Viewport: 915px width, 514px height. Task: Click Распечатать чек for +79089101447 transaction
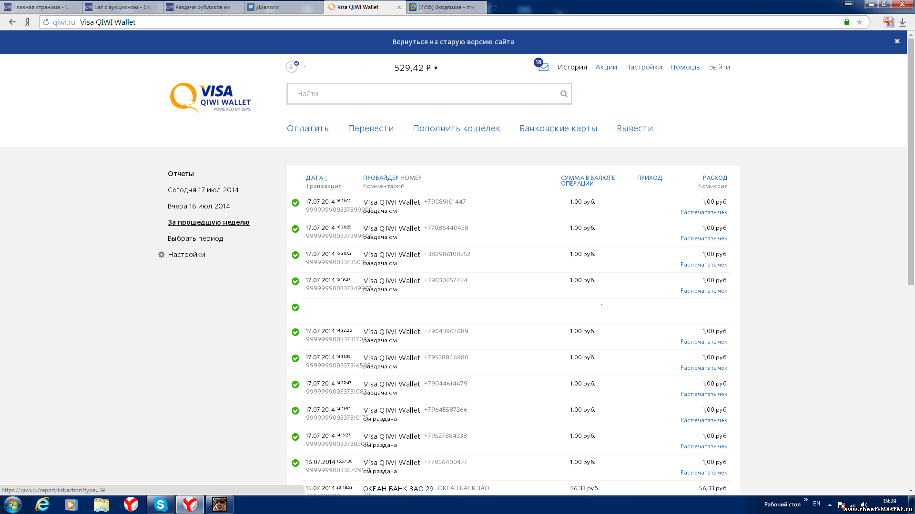(x=703, y=212)
